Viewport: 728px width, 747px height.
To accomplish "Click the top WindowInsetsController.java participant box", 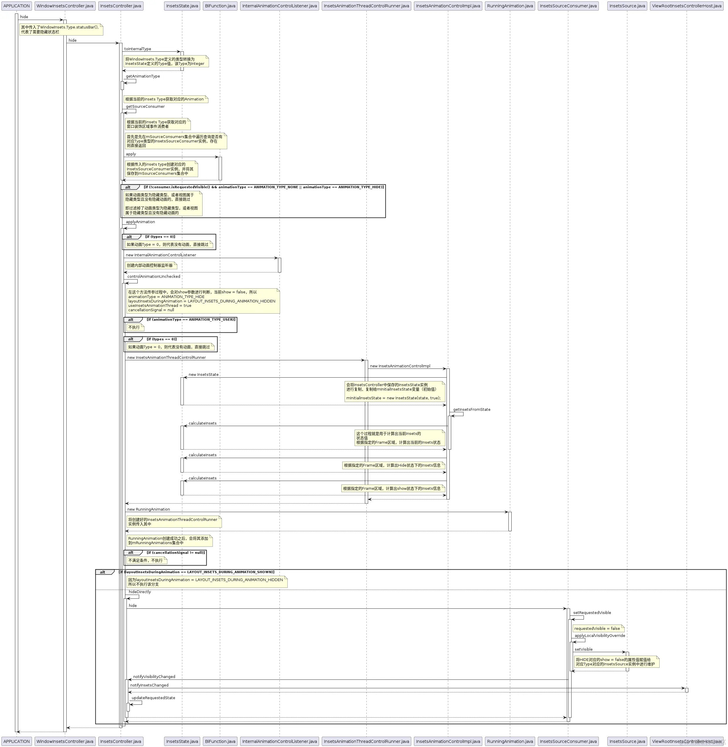I will tap(65, 6).
